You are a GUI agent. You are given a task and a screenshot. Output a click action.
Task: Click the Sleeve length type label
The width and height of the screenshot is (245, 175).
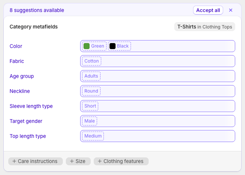click(31, 106)
